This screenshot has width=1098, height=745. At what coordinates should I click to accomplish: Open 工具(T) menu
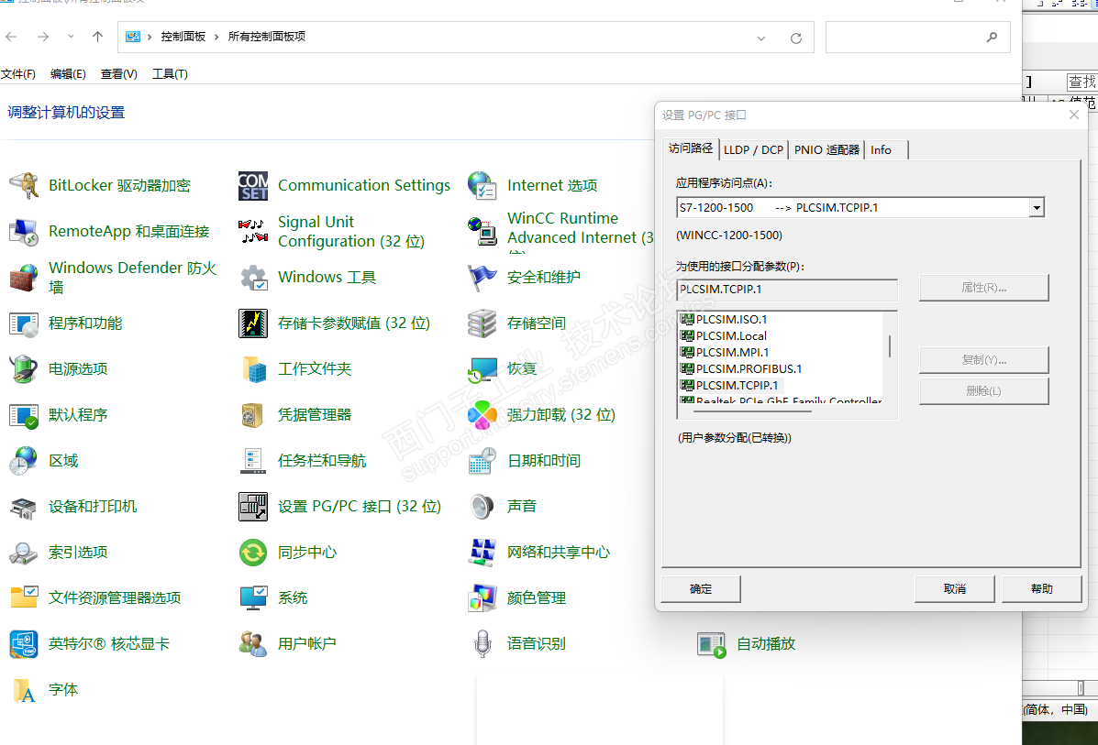pyautogui.click(x=171, y=74)
